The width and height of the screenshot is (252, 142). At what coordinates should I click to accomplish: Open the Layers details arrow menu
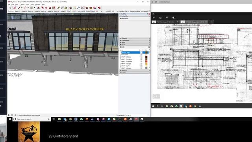[149, 47]
